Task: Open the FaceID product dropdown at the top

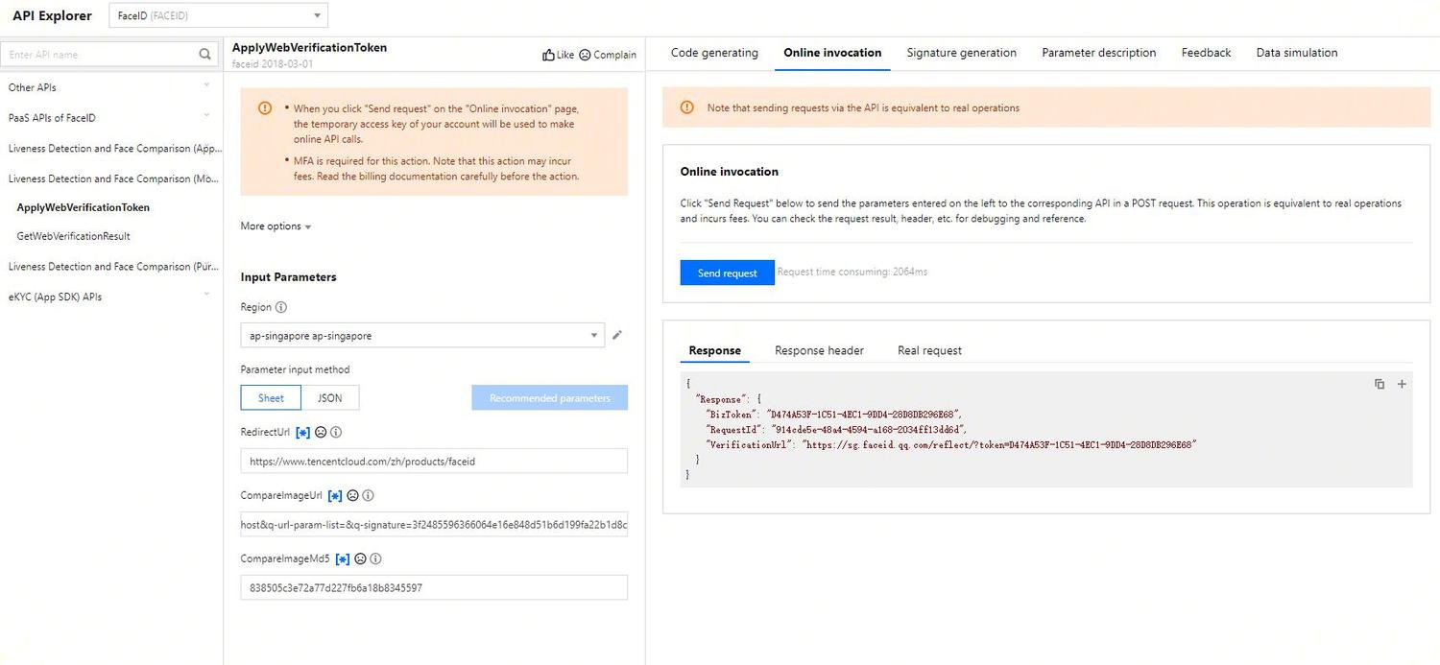Action: point(218,15)
